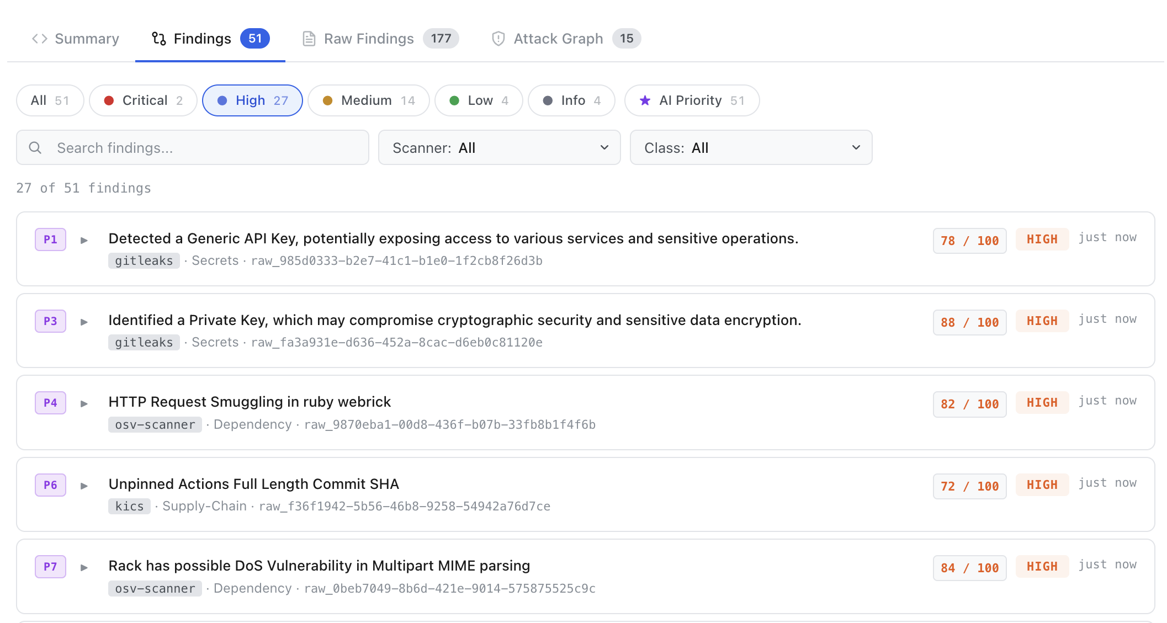Click the AI Priority star icon
1167x623 pixels.
pyautogui.click(x=645, y=100)
